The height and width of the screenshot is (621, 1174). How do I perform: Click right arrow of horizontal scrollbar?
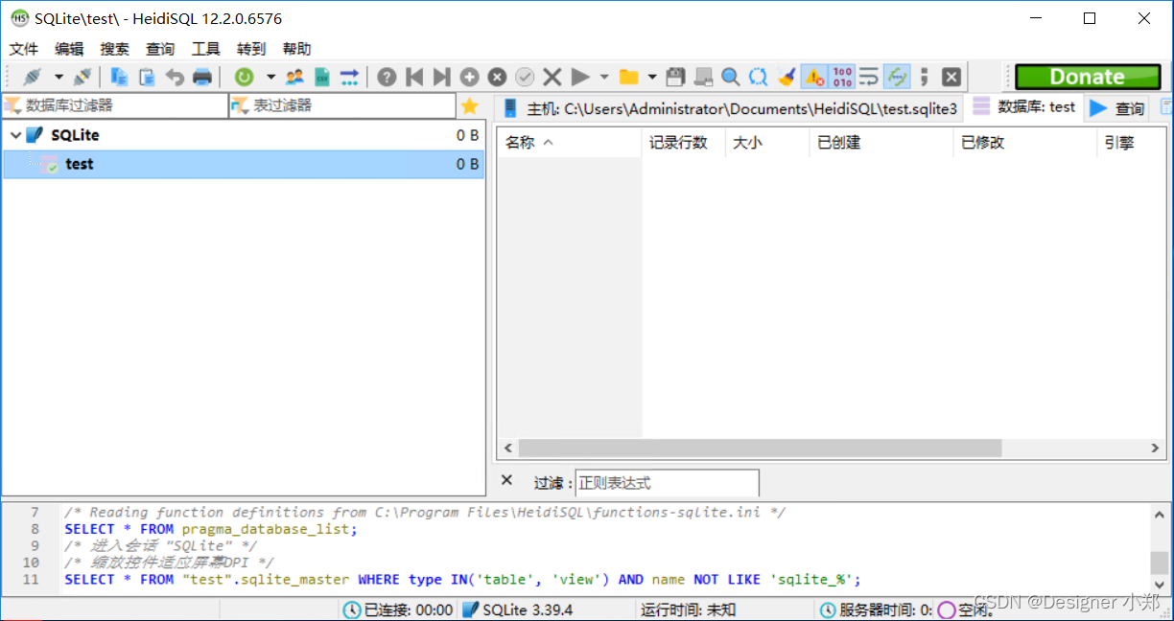point(1155,448)
